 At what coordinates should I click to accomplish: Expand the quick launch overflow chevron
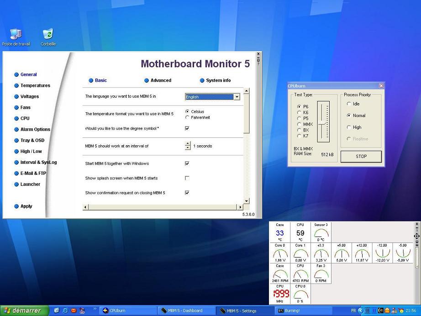[x=95, y=309]
